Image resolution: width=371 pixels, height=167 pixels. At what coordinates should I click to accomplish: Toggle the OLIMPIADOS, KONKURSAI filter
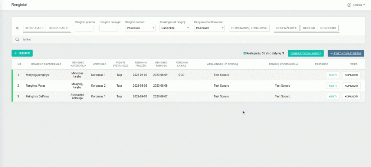249,28
